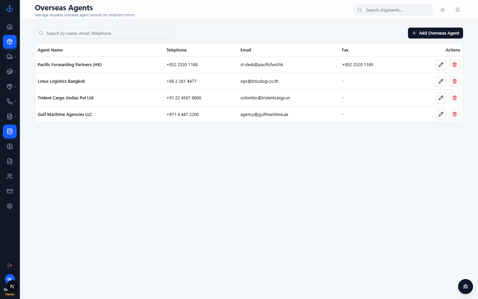Edit the Trident Cargo (India) Pvt Ltd record
The image size is (478, 299).
coord(441,98)
